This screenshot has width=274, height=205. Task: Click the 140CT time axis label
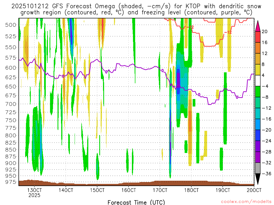point(66,190)
